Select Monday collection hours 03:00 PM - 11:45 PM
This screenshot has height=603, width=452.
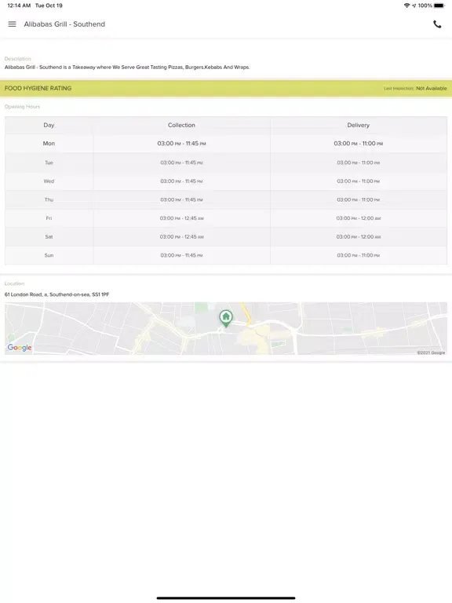(181, 144)
